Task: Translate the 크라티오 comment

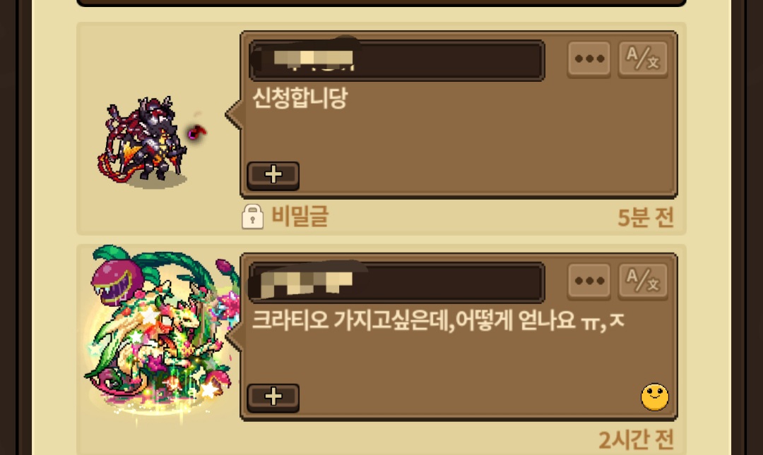Action: coord(643,281)
